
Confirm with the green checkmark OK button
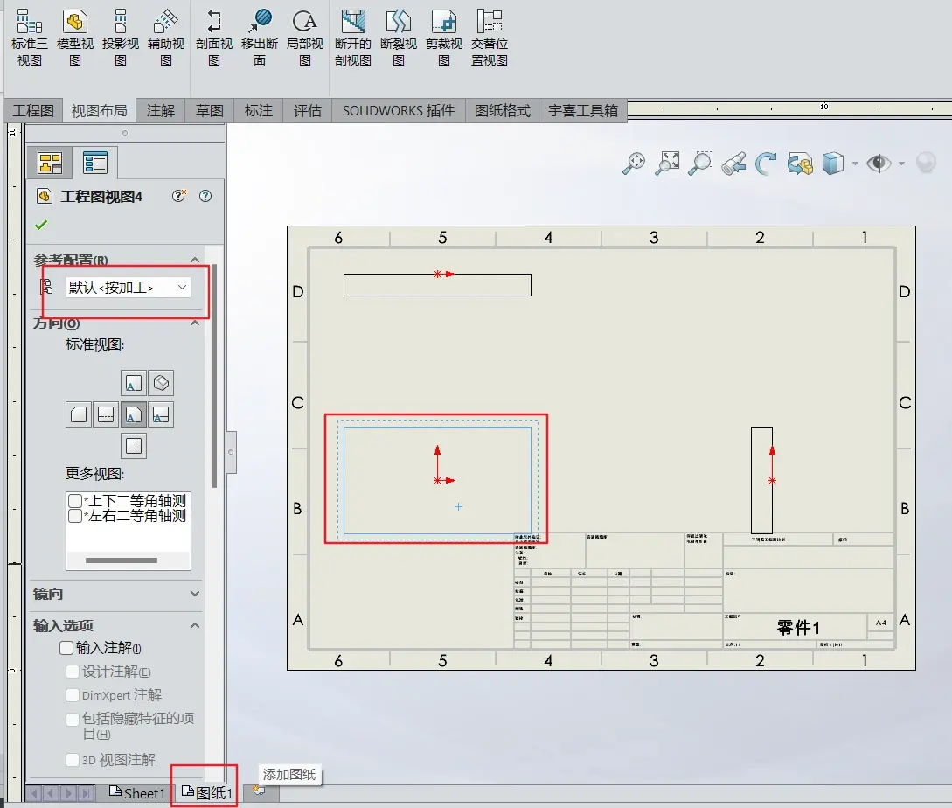tap(41, 225)
